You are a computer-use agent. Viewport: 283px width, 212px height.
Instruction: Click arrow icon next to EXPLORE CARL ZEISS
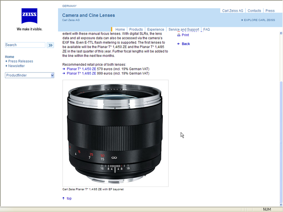point(242,20)
